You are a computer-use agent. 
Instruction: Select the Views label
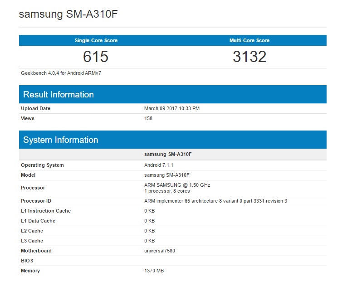[28, 118]
